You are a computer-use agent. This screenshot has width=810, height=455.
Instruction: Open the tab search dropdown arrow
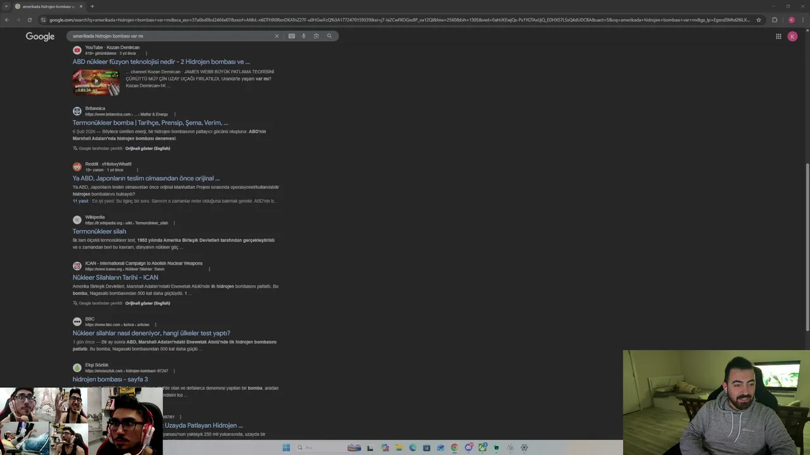click(x=6, y=6)
